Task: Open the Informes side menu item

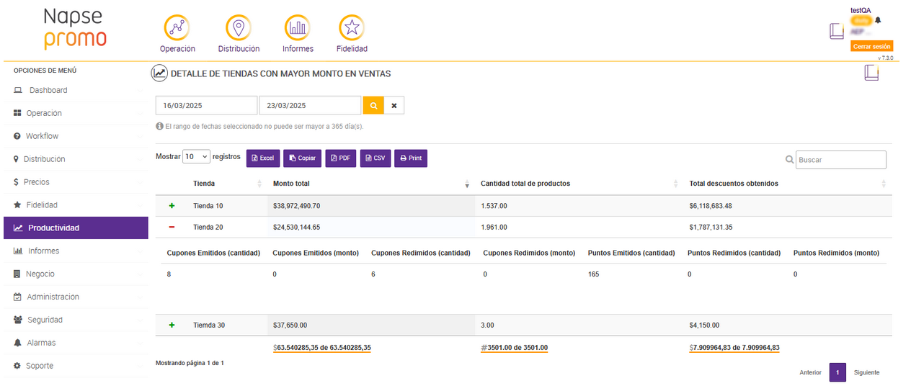Action: [x=43, y=251]
